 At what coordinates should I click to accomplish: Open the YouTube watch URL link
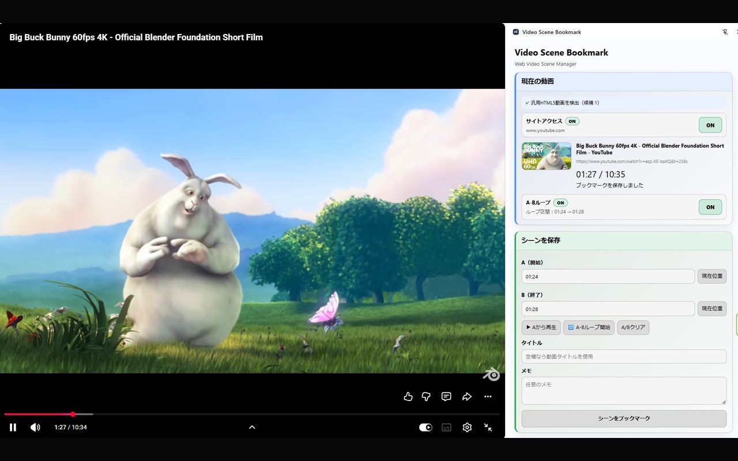(632, 161)
